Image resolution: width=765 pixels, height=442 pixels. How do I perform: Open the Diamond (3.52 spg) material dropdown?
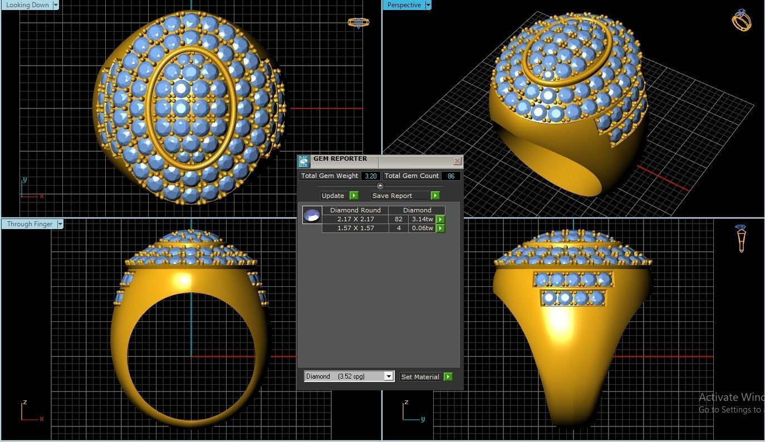pyautogui.click(x=389, y=376)
